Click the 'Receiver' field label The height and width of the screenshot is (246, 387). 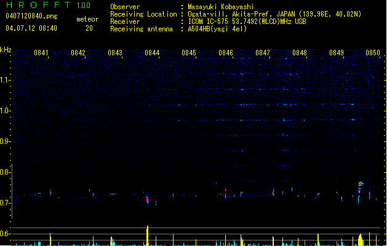pyautogui.click(x=125, y=22)
